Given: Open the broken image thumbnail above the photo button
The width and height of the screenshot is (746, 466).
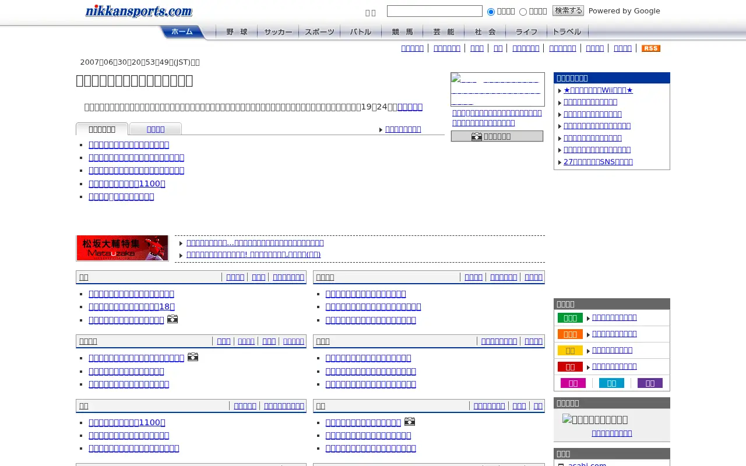Looking at the screenshot, I should 498,89.
